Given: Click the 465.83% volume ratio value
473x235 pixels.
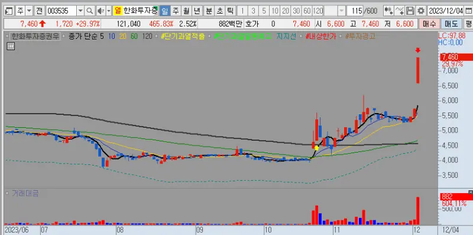Looking at the screenshot, I should pyautogui.click(x=161, y=24).
